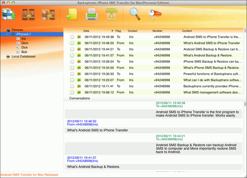The width and height of the screenshot is (247, 178).
Task: Select the iPhone4,1 device
Action: click(23, 34)
